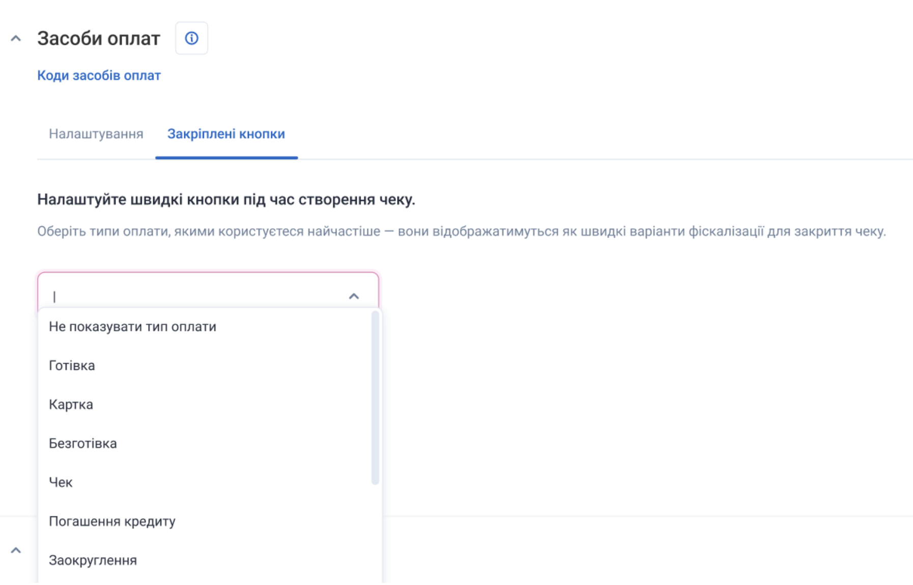Choose Не показувати тип оплати option
Screen dimensions: 913x585
tap(132, 327)
